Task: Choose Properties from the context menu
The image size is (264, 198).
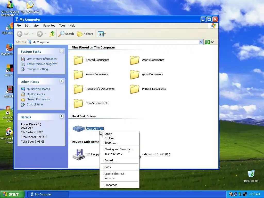Action: click(120, 185)
